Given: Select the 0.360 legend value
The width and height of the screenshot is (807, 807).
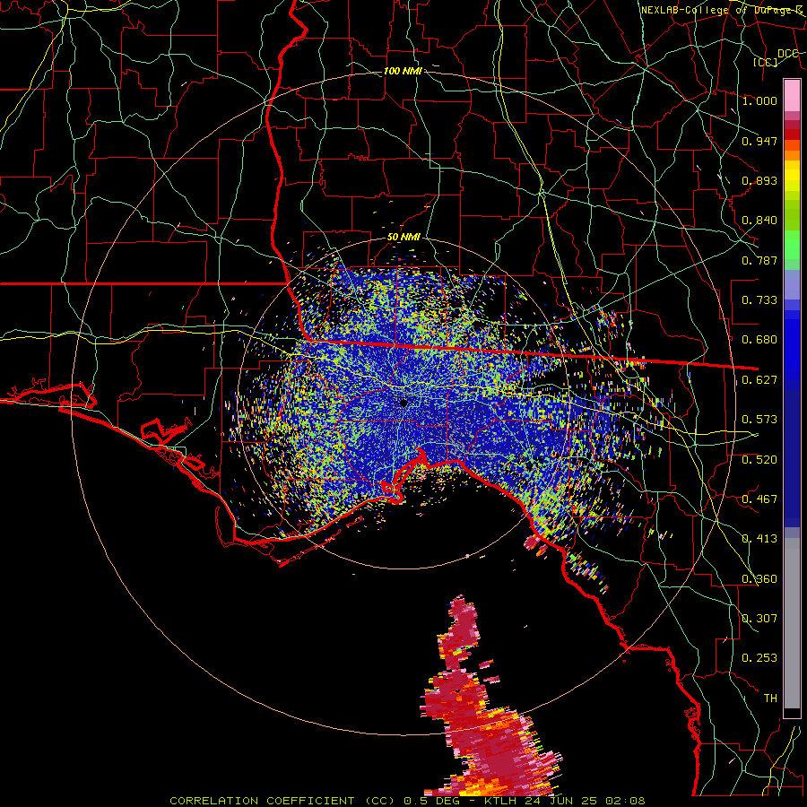Looking at the screenshot, I should (x=759, y=579).
